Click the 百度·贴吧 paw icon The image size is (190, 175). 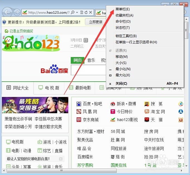click(79, 104)
